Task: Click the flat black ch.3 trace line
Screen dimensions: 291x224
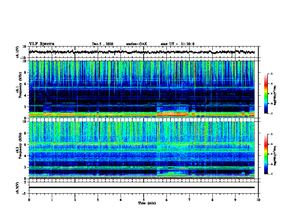Action: [x=141, y=187]
